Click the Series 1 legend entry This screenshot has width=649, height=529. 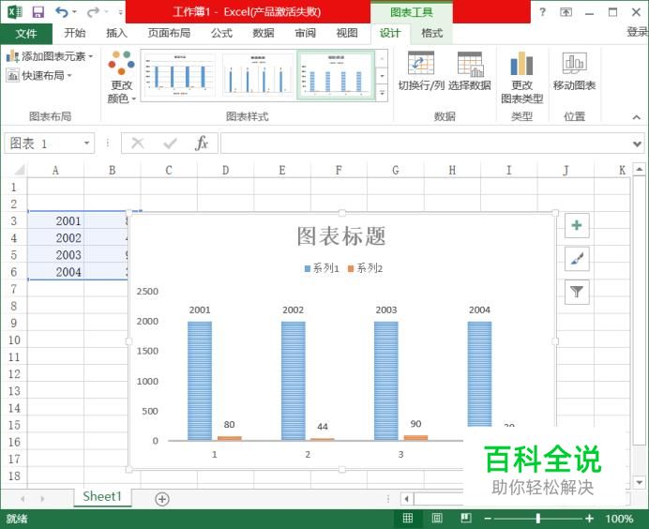tap(322, 268)
